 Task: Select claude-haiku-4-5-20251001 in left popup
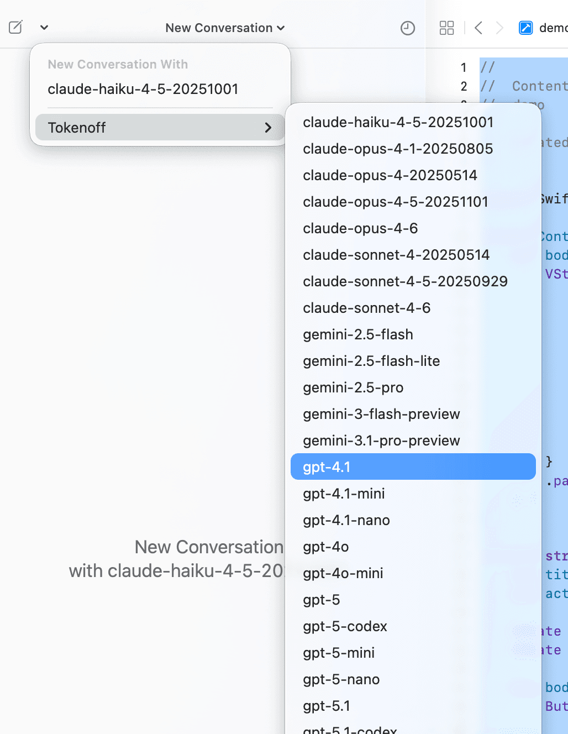coord(143,89)
